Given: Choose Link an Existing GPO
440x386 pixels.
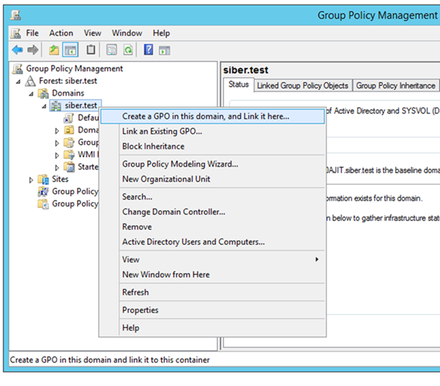Looking at the screenshot, I should pyautogui.click(x=212, y=131).
